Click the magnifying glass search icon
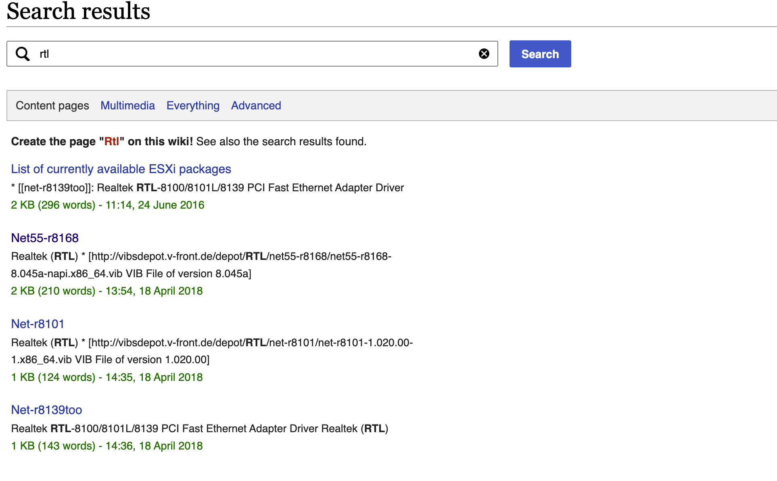 point(23,54)
